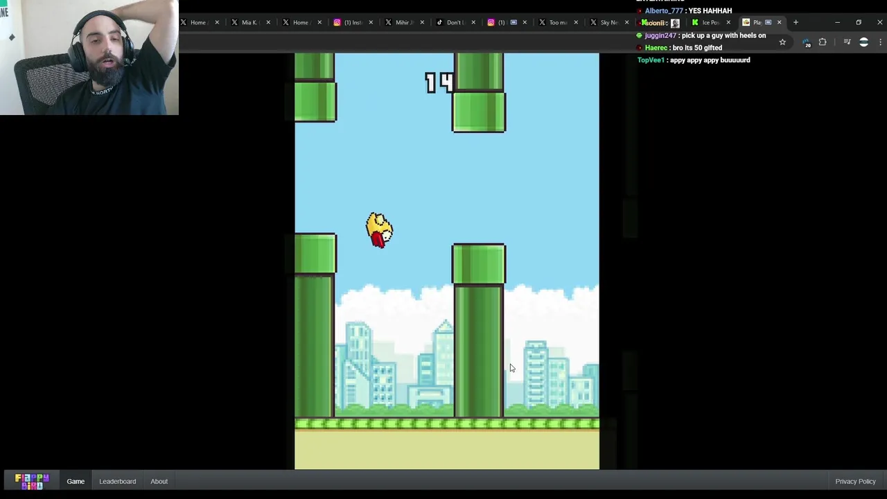Click the Flappy Bird logo in footer
The height and width of the screenshot is (499, 887).
[x=32, y=482]
